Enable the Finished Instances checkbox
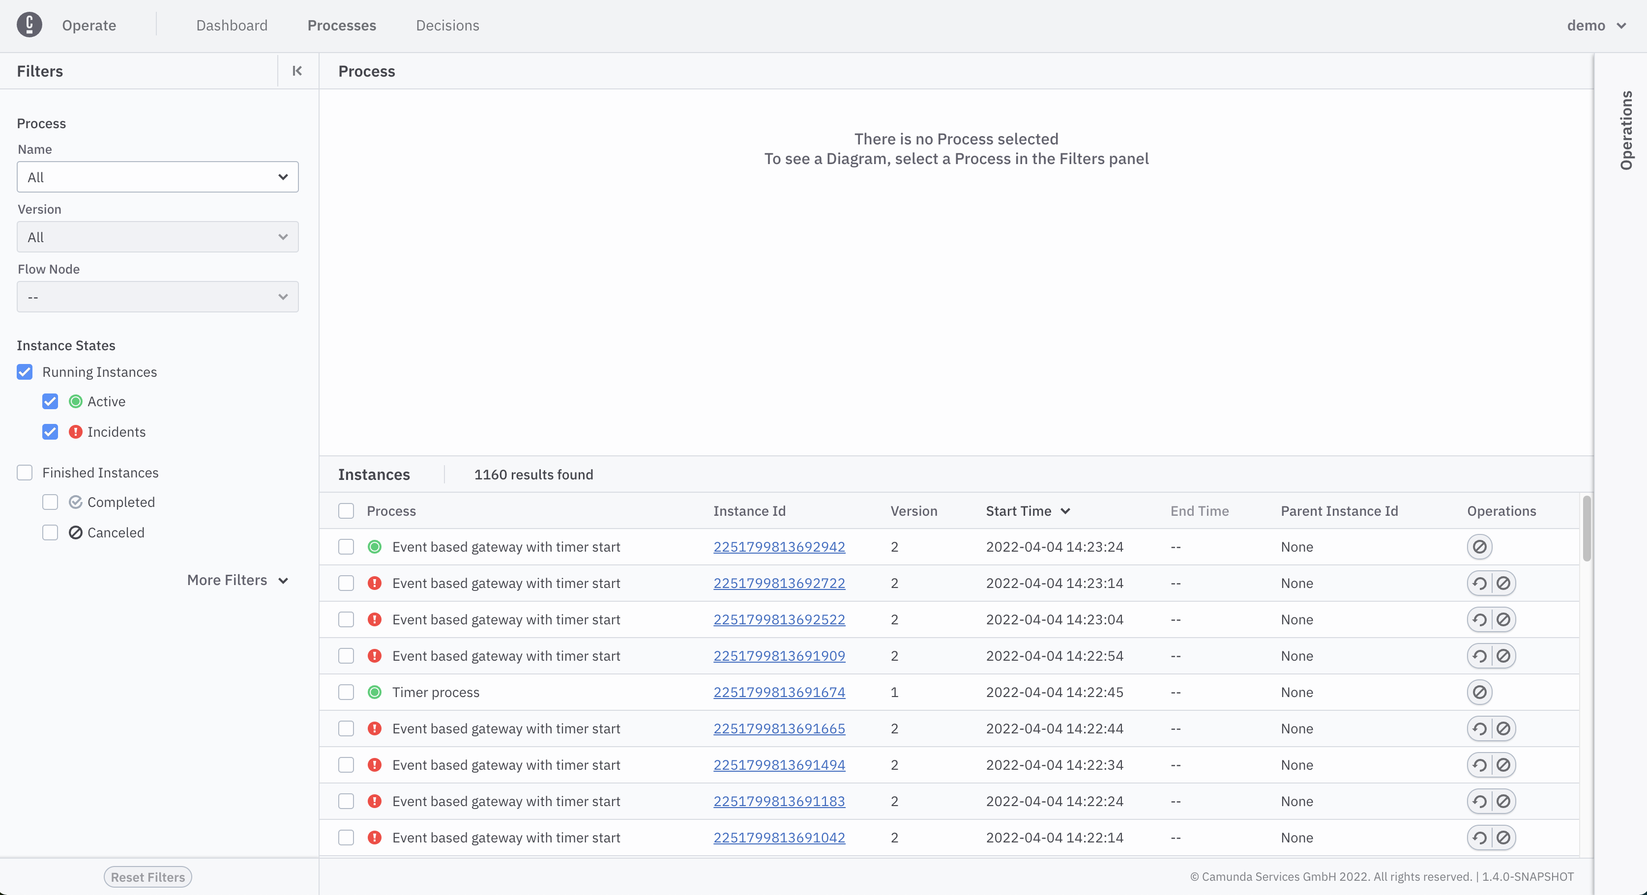This screenshot has width=1647, height=895. (x=24, y=473)
